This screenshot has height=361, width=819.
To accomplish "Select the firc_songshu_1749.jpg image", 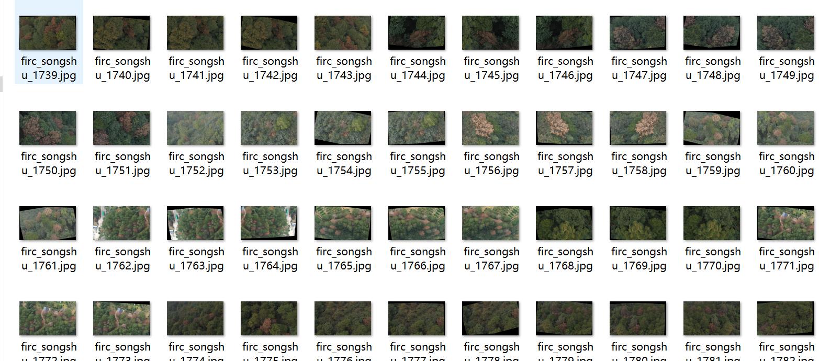I will [786, 32].
